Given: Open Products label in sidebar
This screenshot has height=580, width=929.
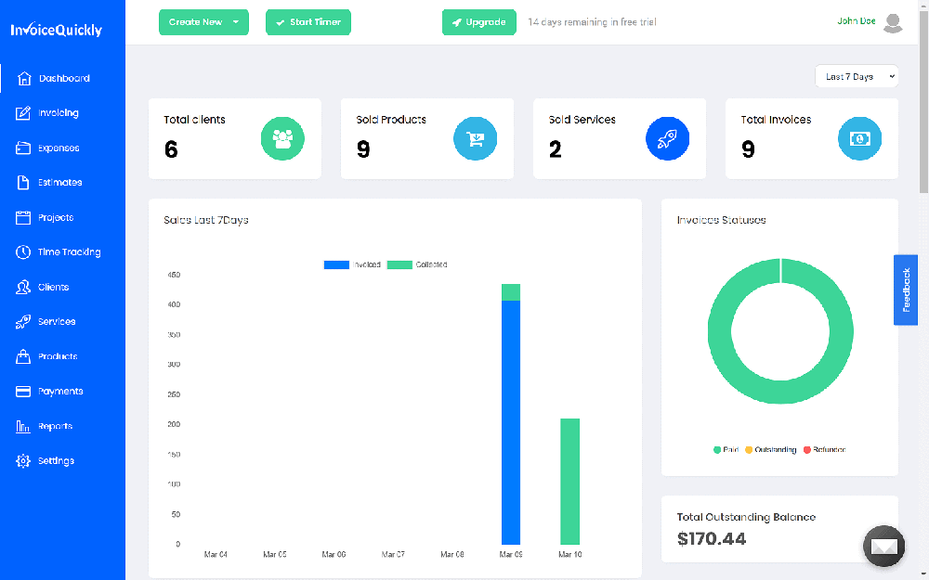Looking at the screenshot, I should [x=58, y=356].
